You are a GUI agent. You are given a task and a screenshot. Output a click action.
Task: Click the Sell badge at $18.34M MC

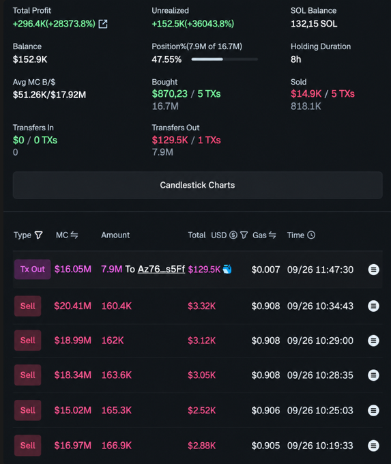pyautogui.click(x=27, y=375)
